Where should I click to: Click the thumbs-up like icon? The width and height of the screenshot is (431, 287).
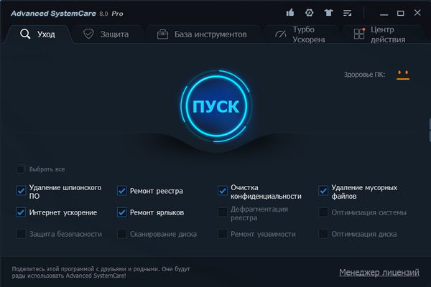(x=290, y=12)
